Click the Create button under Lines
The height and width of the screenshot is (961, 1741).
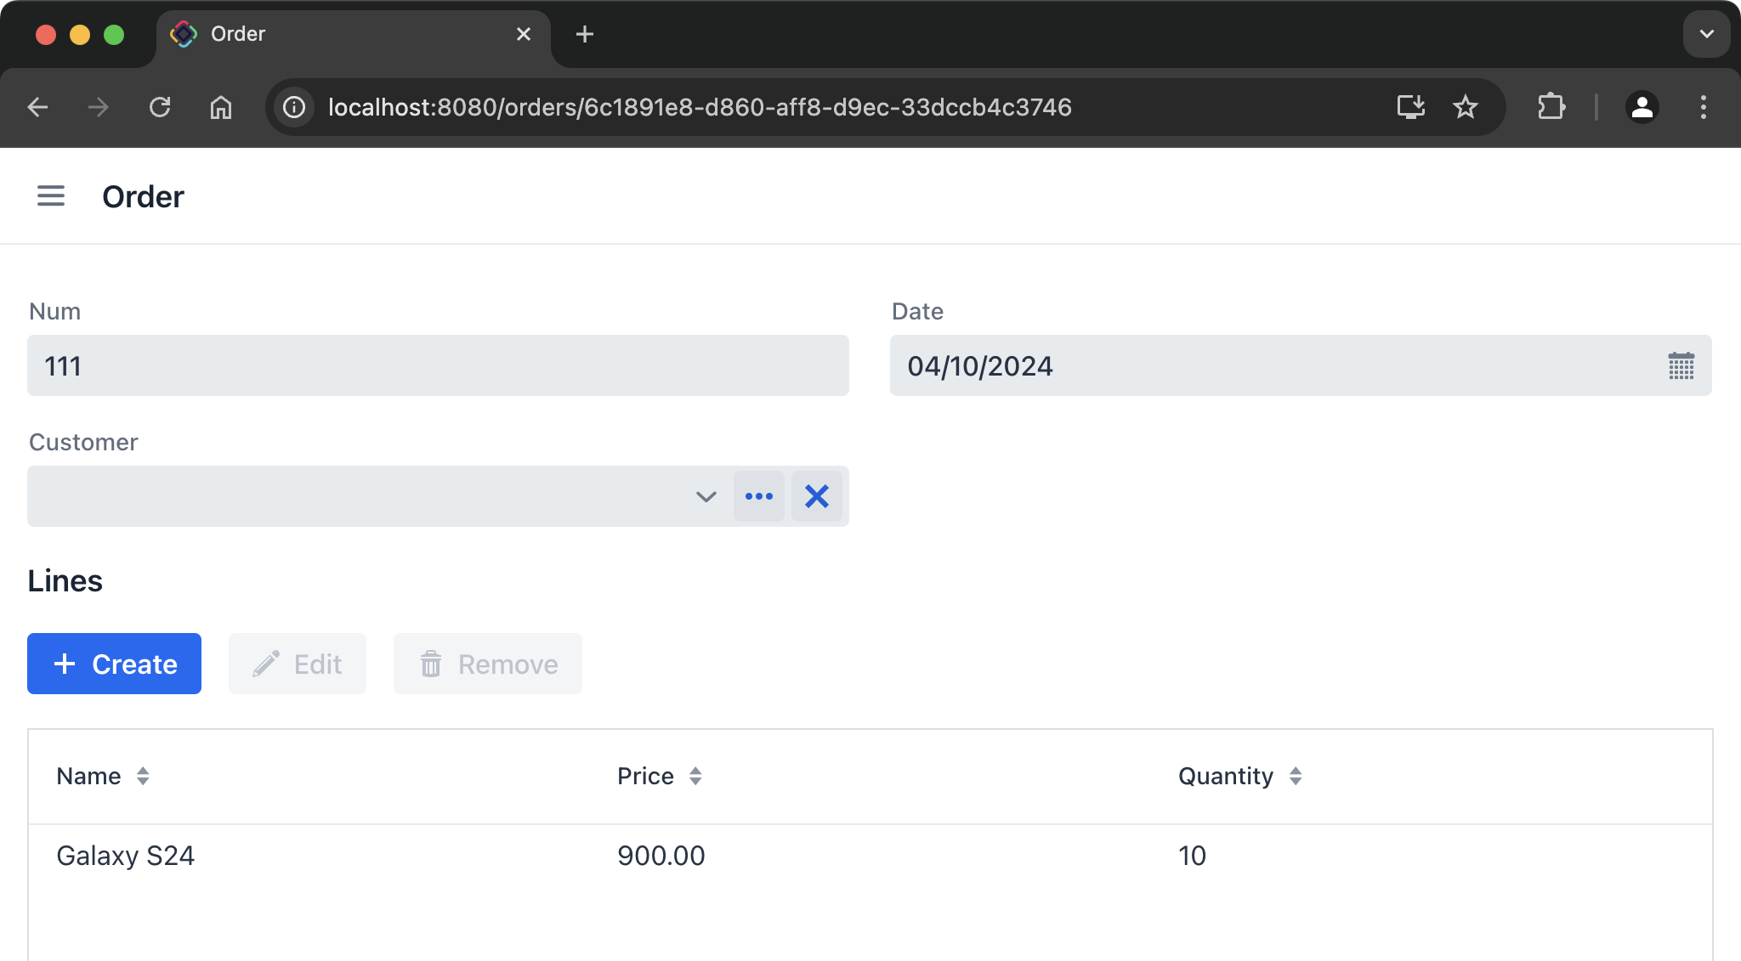coord(114,664)
